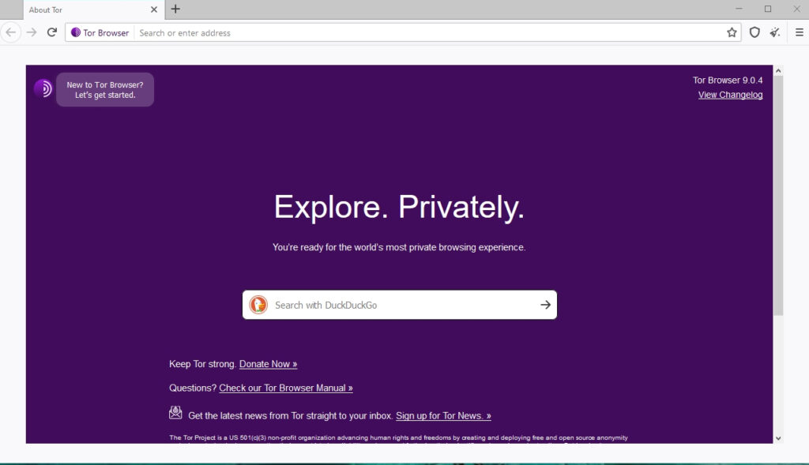Click the Tor Browser 9.0.4 version text

pyautogui.click(x=728, y=81)
